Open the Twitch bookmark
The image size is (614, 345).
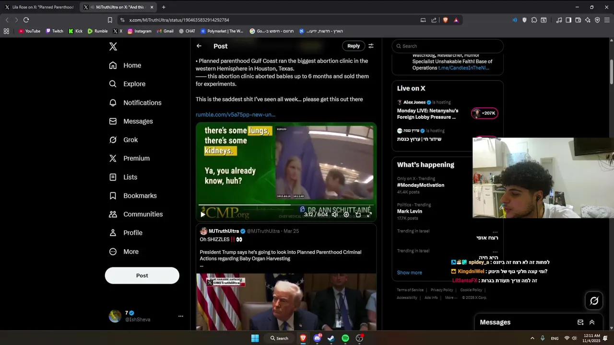click(x=54, y=31)
